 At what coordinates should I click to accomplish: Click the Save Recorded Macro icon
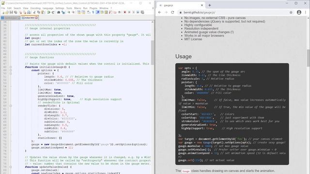coord(142,12)
